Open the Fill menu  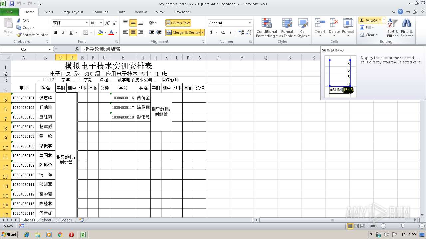367,28
